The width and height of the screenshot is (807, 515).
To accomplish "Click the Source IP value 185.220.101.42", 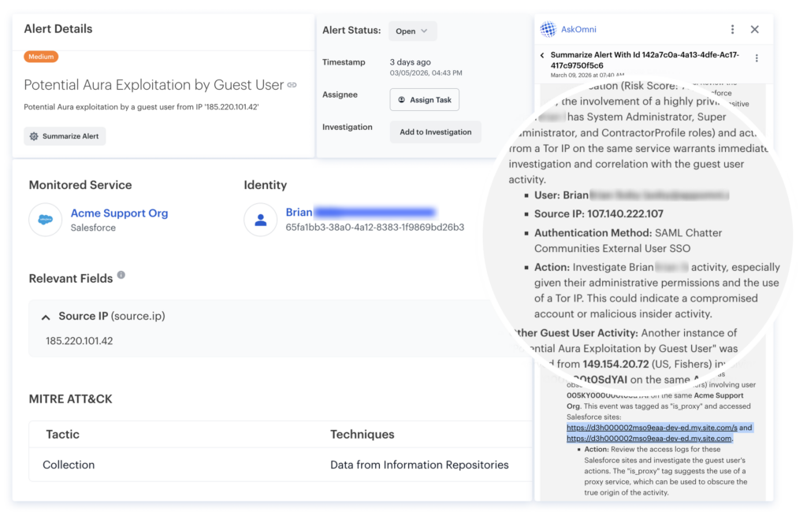I will click(79, 341).
